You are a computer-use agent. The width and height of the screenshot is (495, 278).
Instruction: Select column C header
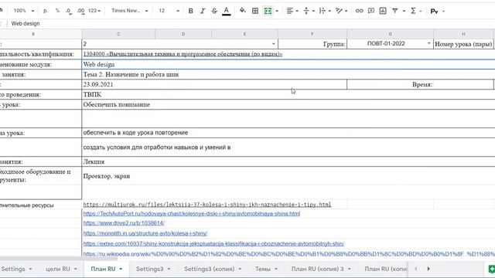click(x=118, y=34)
